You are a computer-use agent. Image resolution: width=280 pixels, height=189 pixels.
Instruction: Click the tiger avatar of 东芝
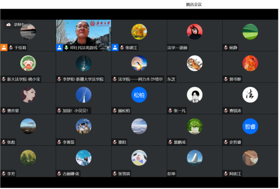coord(195,63)
